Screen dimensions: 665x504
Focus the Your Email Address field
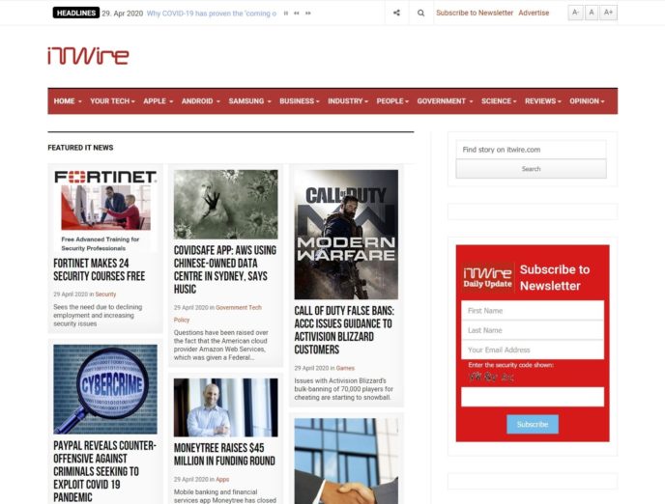click(x=533, y=350)
